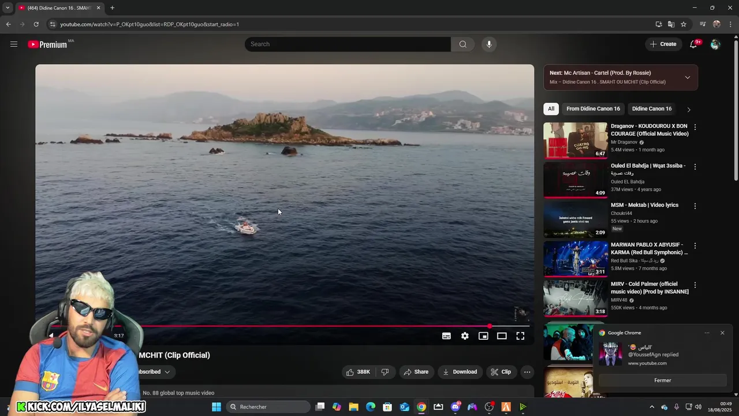
Task: Open the tab search dropdown
Action: (8, 8)
